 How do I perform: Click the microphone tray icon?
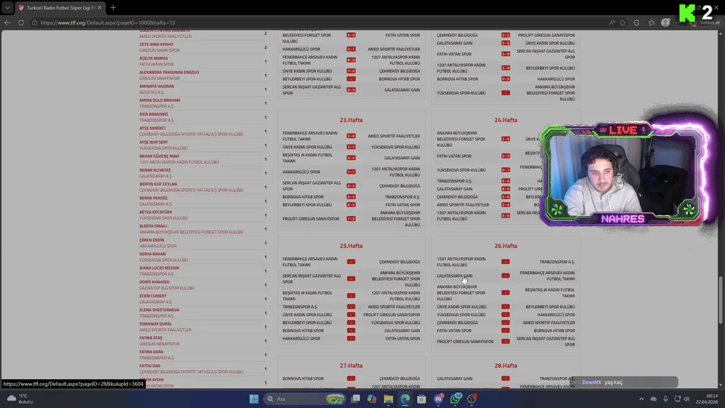(666, 399)
